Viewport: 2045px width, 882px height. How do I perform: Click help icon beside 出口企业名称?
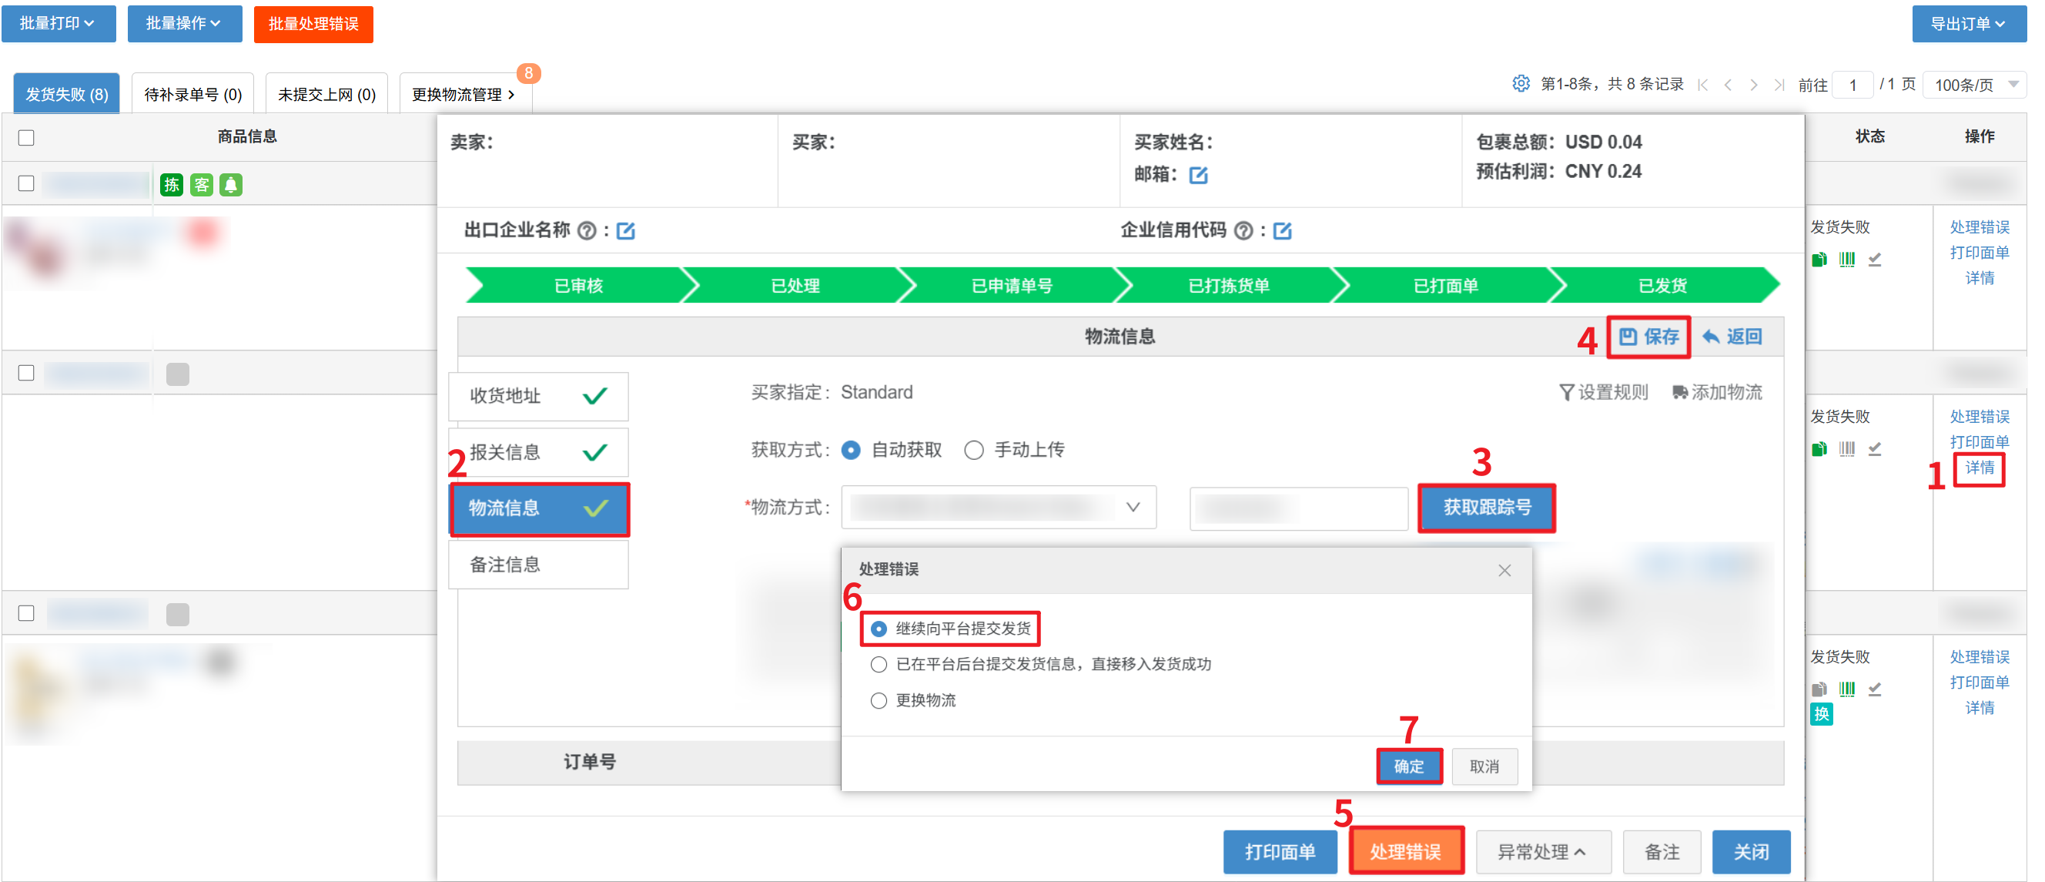(587, 231)
